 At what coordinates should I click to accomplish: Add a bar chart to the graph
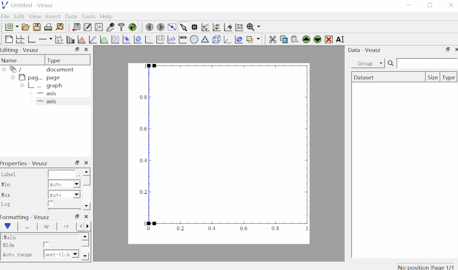[70, 39]
